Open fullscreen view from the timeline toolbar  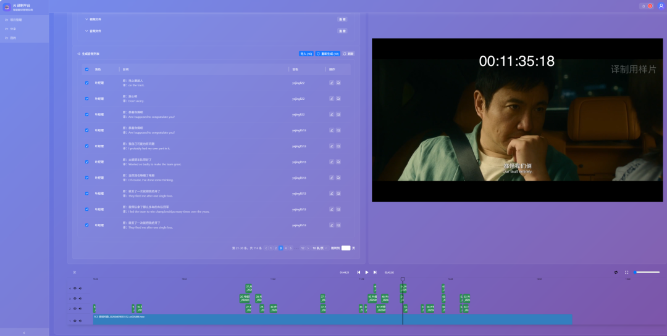pos(627,272)
